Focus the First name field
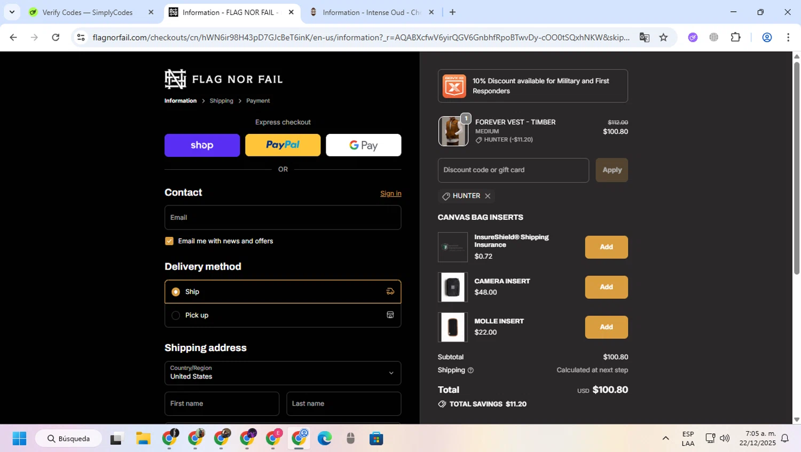The height and width of the screenshot is (452, 801). [x=222, y=403]
